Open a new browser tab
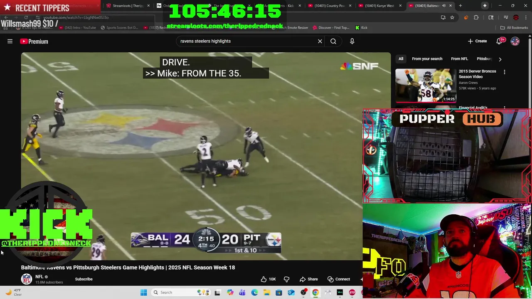532x299 pixels. click(x=461, y=6)
